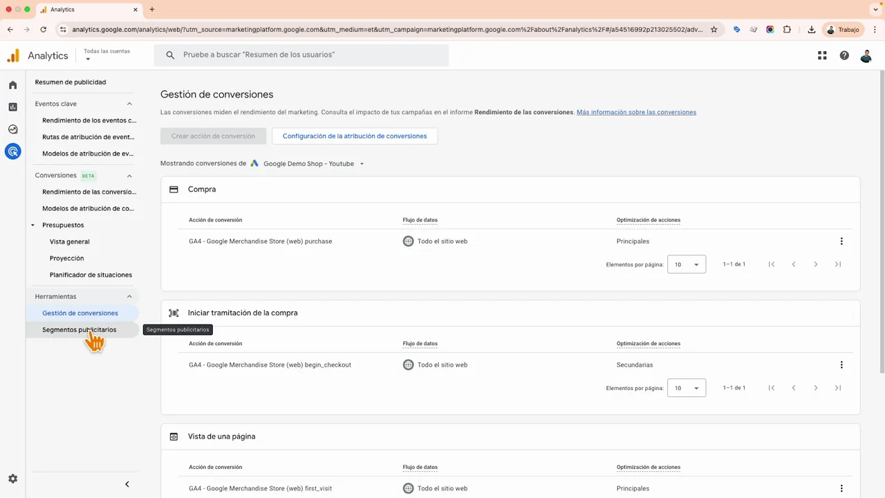The width and height of the screenshot is (885, 498).
Task: Click Flujo de datos header in Compra
Action: [420, 220]
